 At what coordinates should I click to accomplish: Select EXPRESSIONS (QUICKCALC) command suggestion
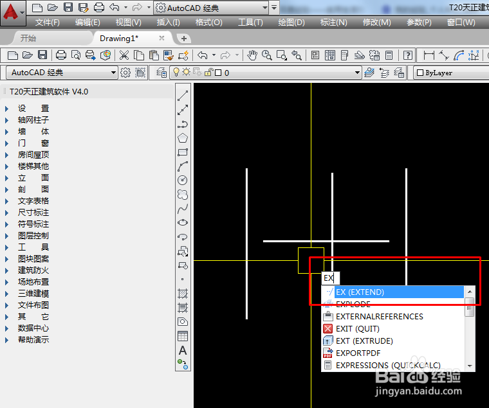tap(393, 365)
